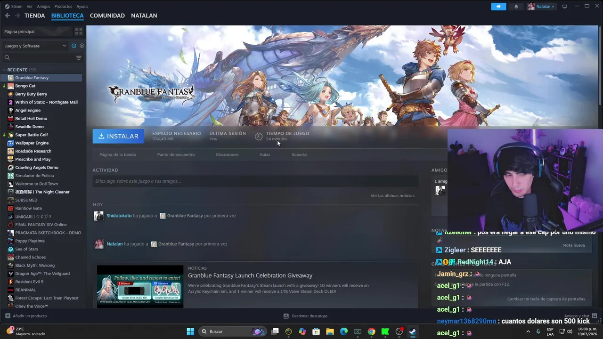603x339 pixels.
Task: Click the Big Picture mode icon
Action: point(565,7)
